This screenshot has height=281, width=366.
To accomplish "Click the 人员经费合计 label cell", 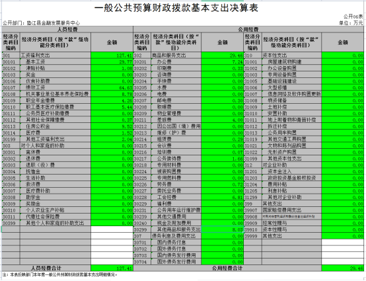I will [46, 268].
